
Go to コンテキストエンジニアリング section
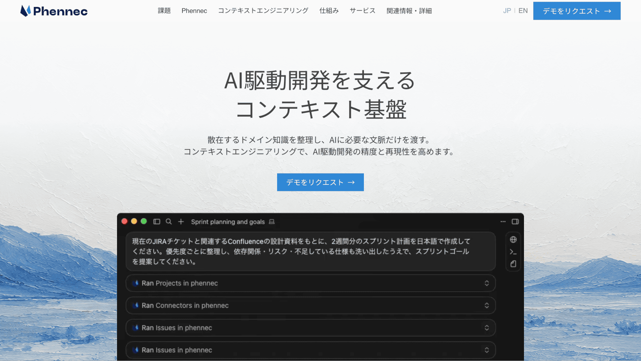coord(263,11)
